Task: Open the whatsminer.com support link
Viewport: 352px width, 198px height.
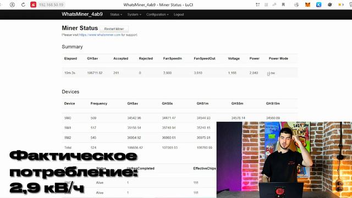Action: (100, 35)
